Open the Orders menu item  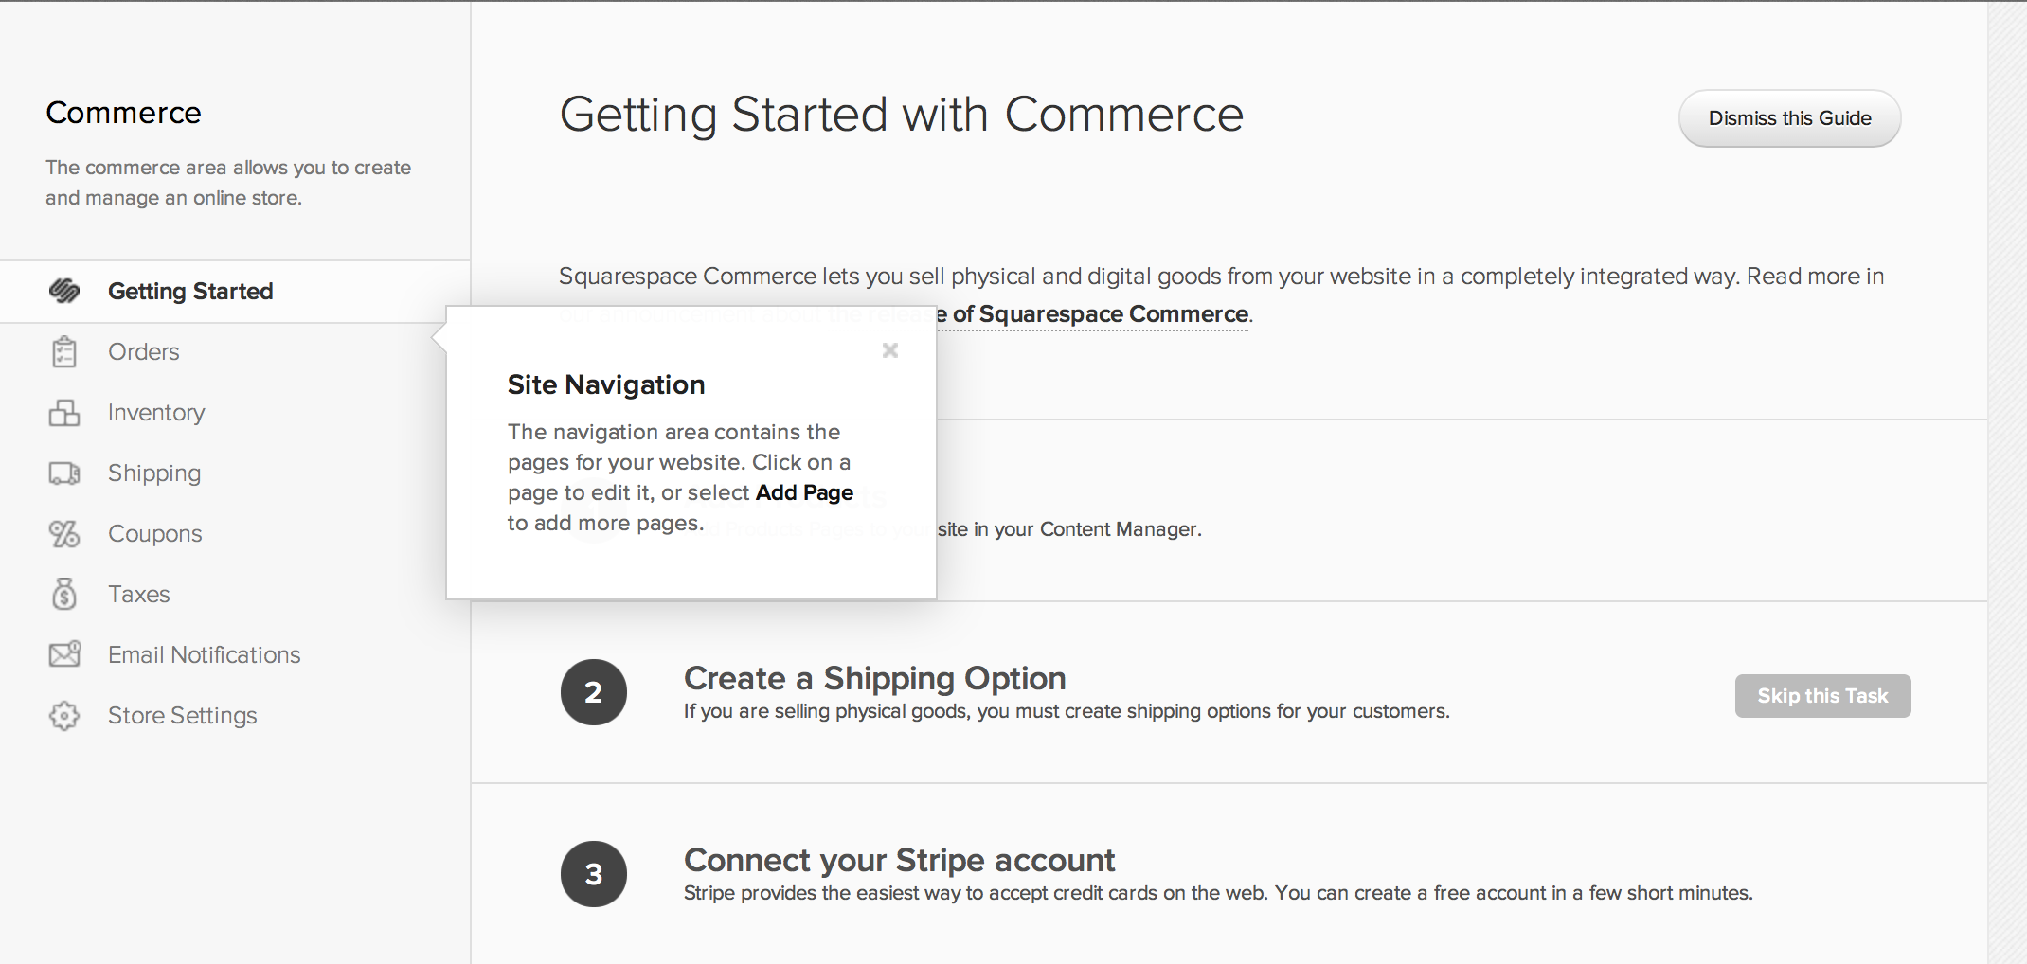tap(143, 351)
